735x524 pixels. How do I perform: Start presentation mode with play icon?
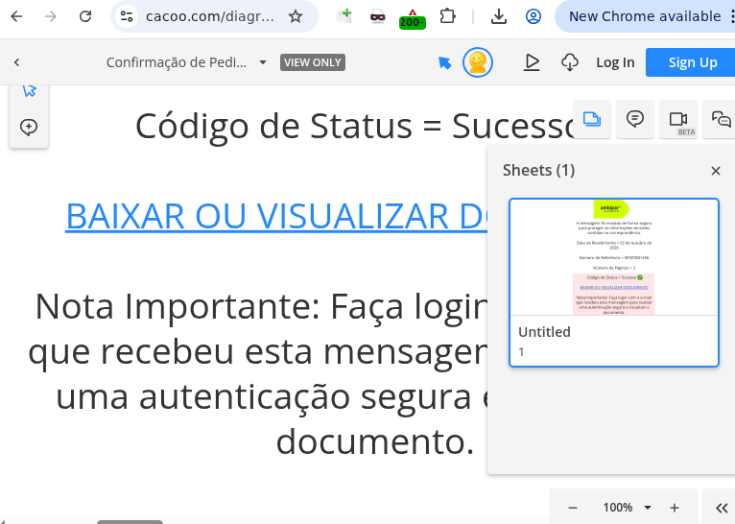pyautogui.click(x=532, y=62)
